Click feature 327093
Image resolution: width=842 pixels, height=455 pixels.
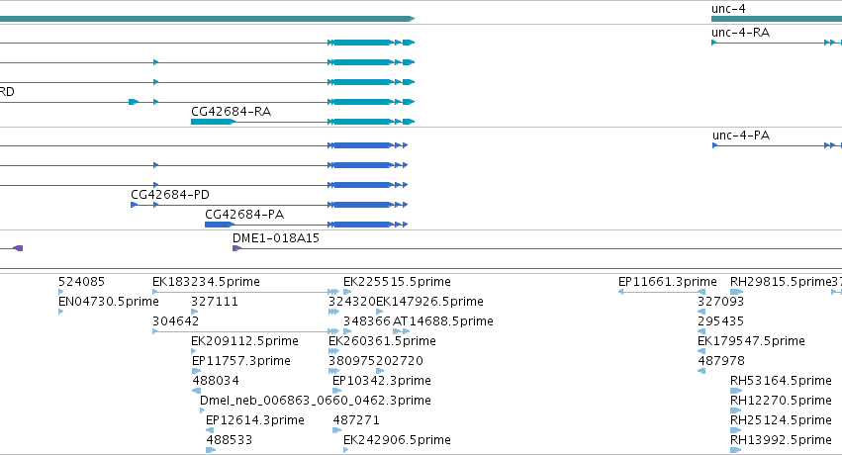click(x=720, y=302)
